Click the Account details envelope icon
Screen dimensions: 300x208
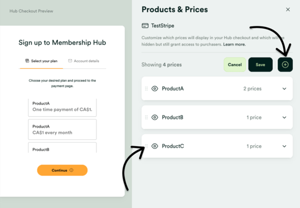tap(70, 61)
